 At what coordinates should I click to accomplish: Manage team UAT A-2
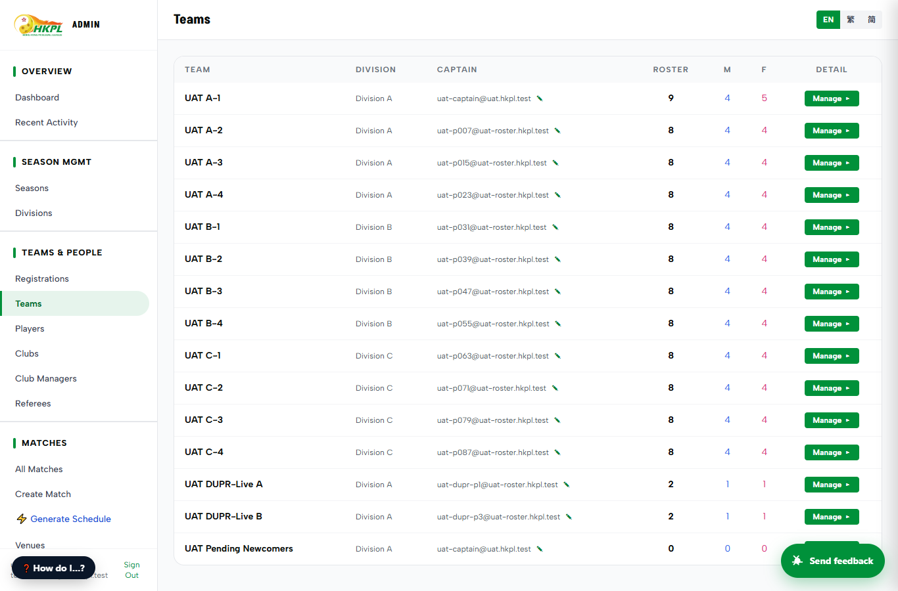[x=832, y=131]
